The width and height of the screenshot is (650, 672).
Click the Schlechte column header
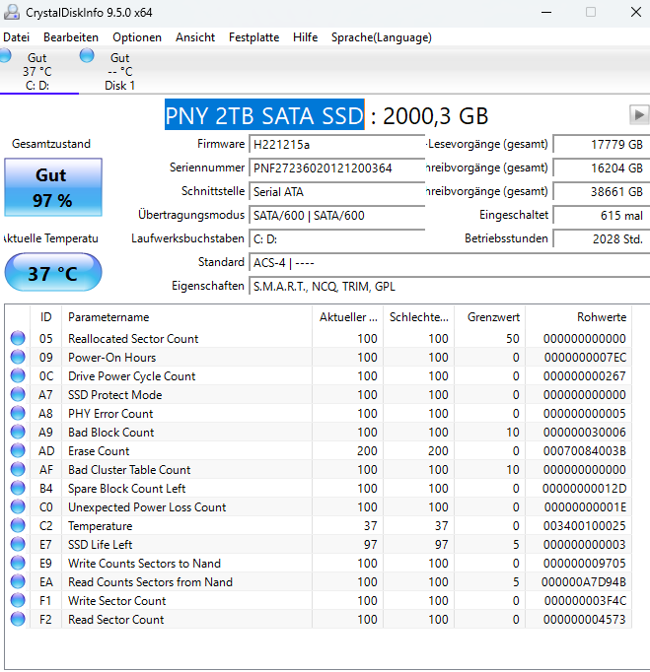click(x=418, y=317)
